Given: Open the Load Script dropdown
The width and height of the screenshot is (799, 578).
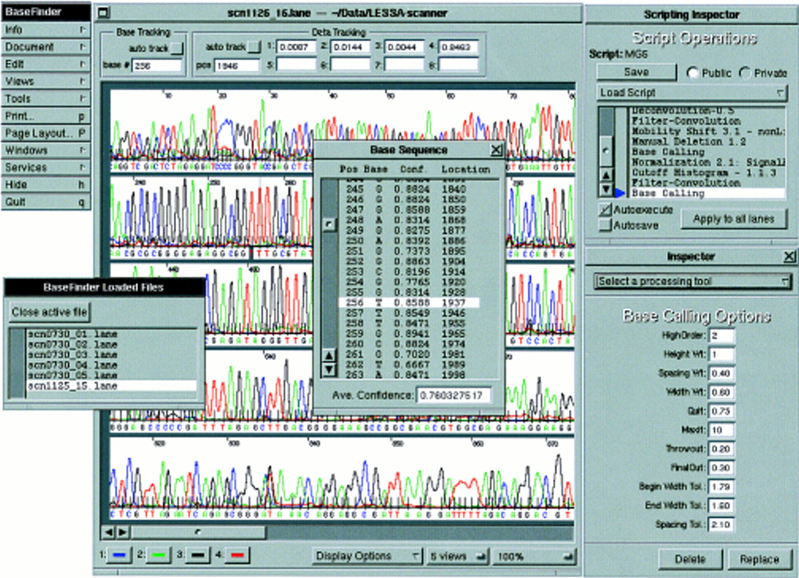Looking at the screenshot, I should [692, 93].
